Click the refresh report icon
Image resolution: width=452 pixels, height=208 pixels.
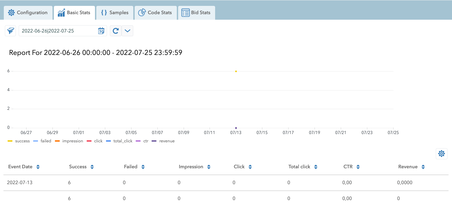[x=116, y=31]
